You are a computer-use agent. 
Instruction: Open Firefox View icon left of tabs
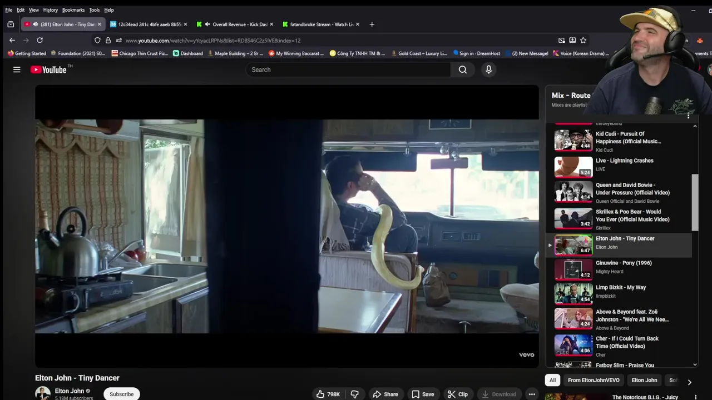[x=11, y=24]
